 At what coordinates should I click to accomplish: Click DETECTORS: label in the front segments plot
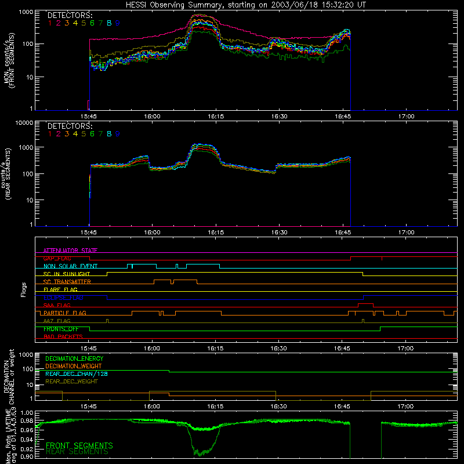(70, 15)
